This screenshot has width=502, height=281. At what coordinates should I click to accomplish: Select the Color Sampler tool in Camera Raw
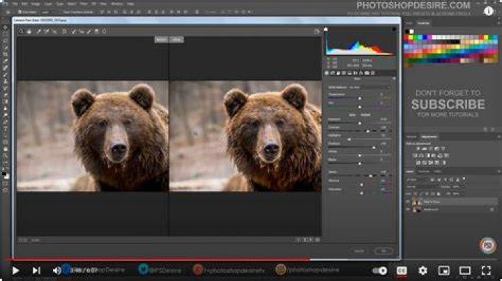pyautogui.click(x=47, y=31)
